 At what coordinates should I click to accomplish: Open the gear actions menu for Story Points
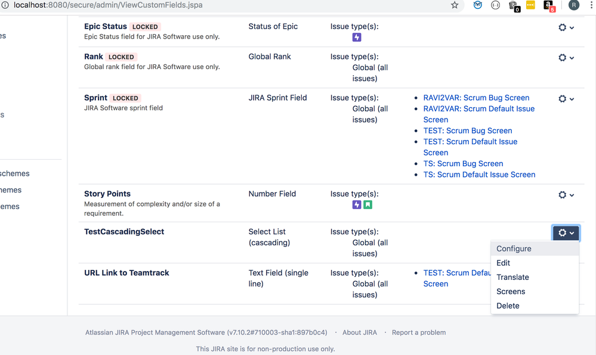[566, 195]
